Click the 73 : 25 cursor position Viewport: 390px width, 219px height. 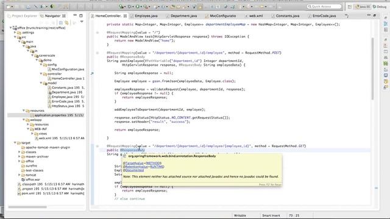point(294,215)
